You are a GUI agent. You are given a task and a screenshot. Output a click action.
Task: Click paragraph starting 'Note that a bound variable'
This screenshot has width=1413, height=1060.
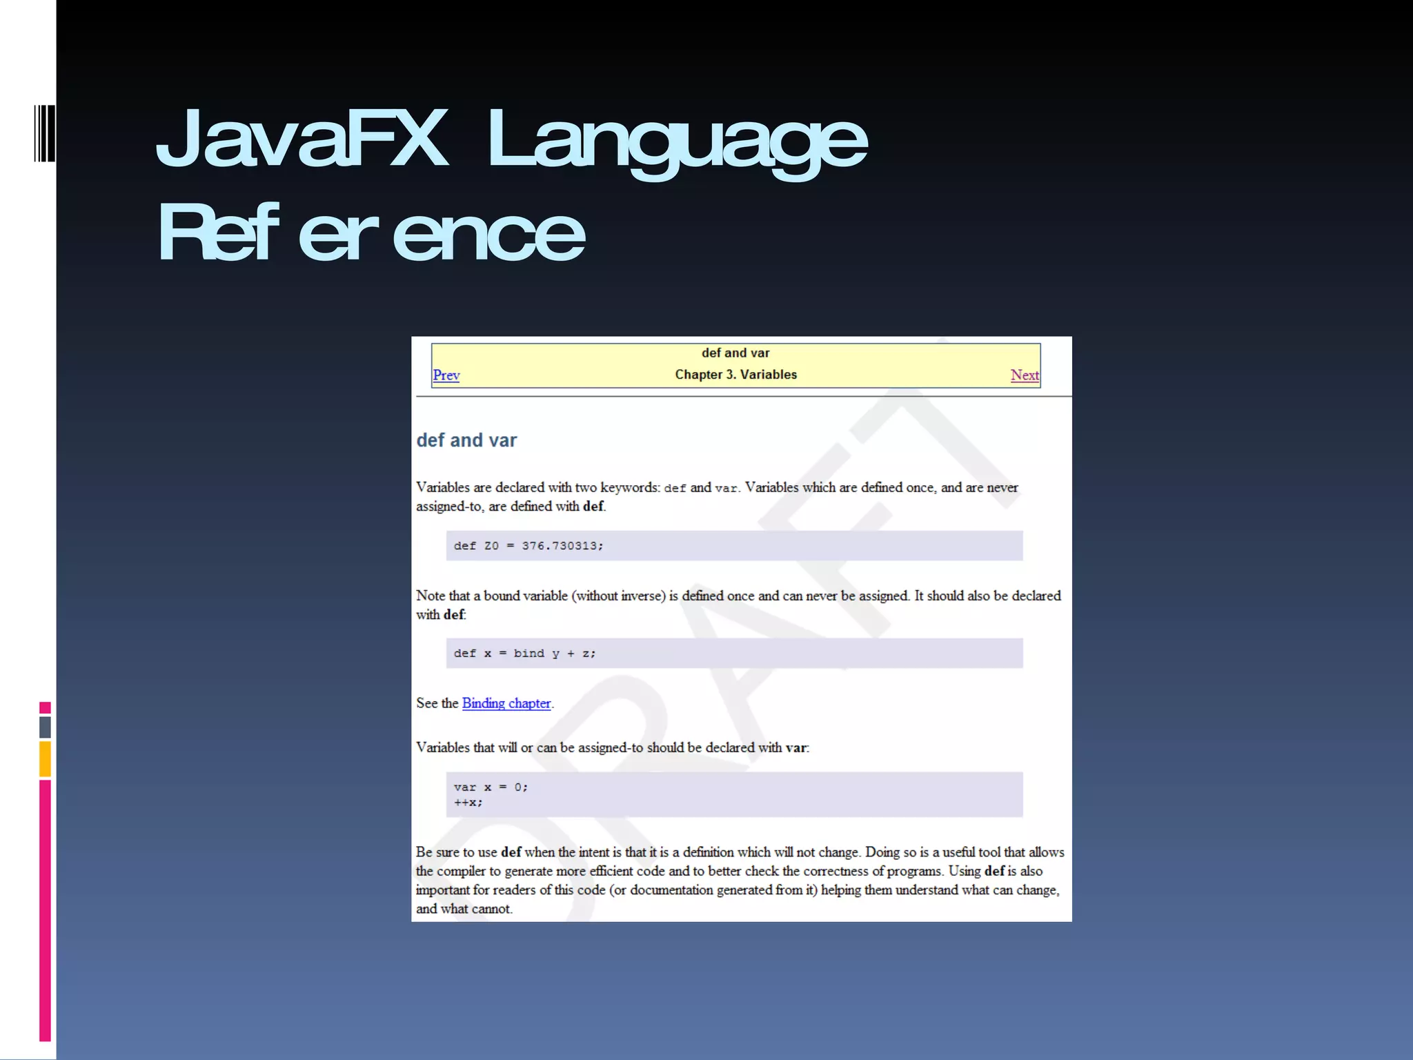pyautogui.click(x=738, y=605)
